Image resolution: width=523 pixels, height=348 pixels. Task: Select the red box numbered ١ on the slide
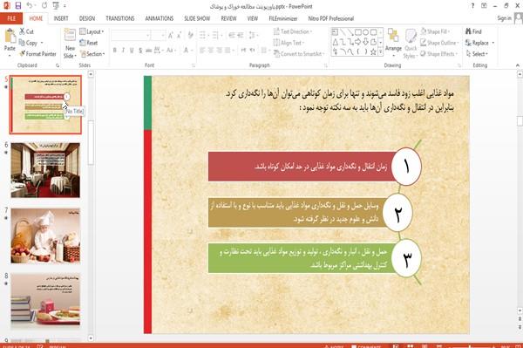(x=302, y=167)
